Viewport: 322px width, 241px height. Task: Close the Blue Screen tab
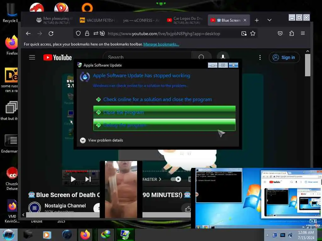(x=245, y=20)
